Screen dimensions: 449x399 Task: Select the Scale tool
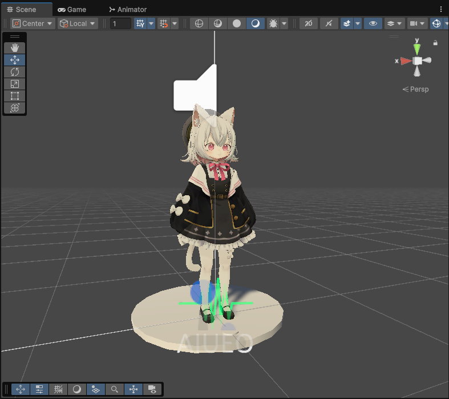click(15, 84)
